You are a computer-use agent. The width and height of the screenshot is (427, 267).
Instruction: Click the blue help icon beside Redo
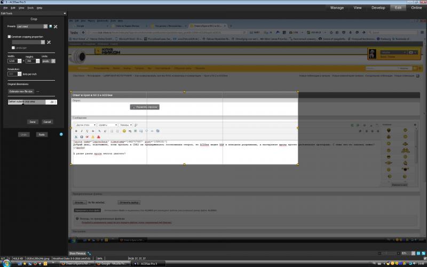(61, 135)
